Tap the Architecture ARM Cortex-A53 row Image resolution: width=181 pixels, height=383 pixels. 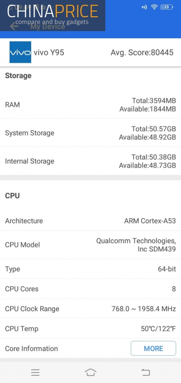[x=90, y=221]
